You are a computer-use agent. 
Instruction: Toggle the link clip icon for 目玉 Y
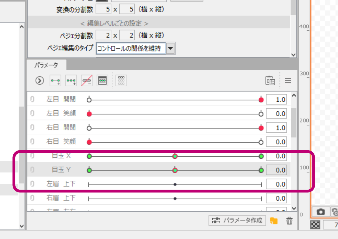(32, 170)
